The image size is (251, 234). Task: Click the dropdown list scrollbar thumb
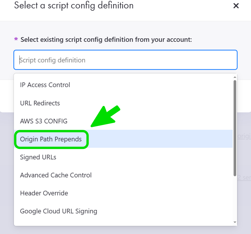pyautogui.click(x=235, y=128)
